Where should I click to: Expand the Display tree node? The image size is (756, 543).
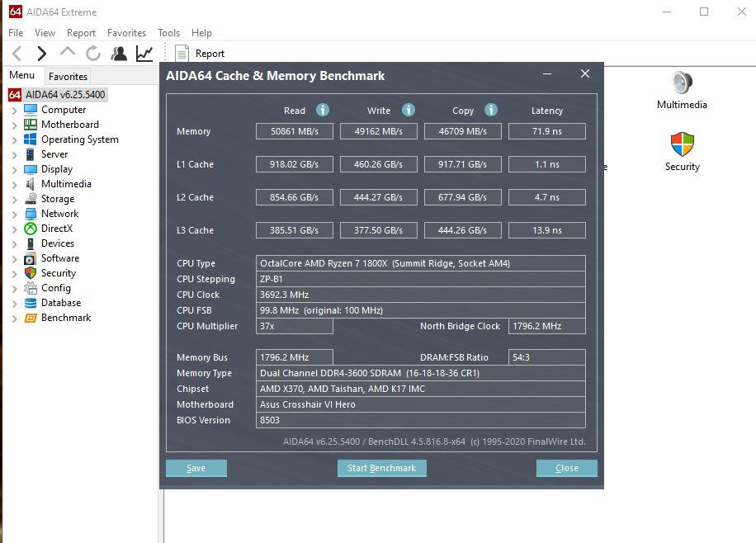(x=15, y=170)
